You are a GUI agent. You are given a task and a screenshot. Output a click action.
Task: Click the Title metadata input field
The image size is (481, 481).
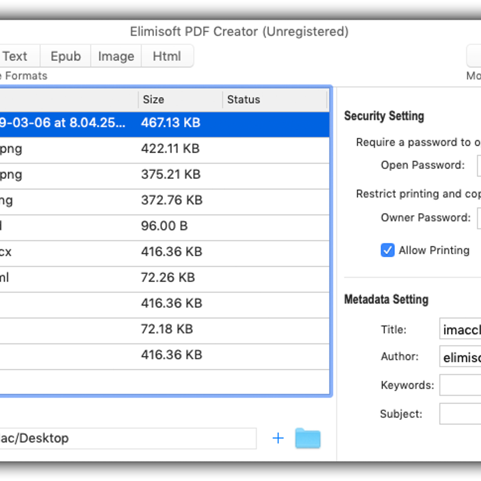[x=460, y=329]
